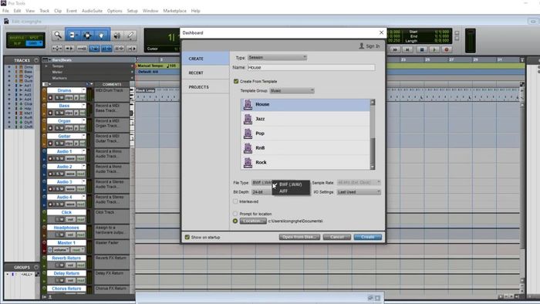This screenshot has height=304, width=540.
Task: Open the Grid mode dropdown arrow
Action: pyautogui.click(x=41, y=43)
